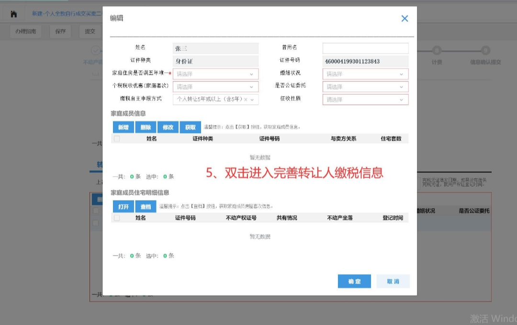Click the 删除 button in 家庭成员信息
Image resolution: width=517 pixels, height=325 pixels.
(146, 127)
